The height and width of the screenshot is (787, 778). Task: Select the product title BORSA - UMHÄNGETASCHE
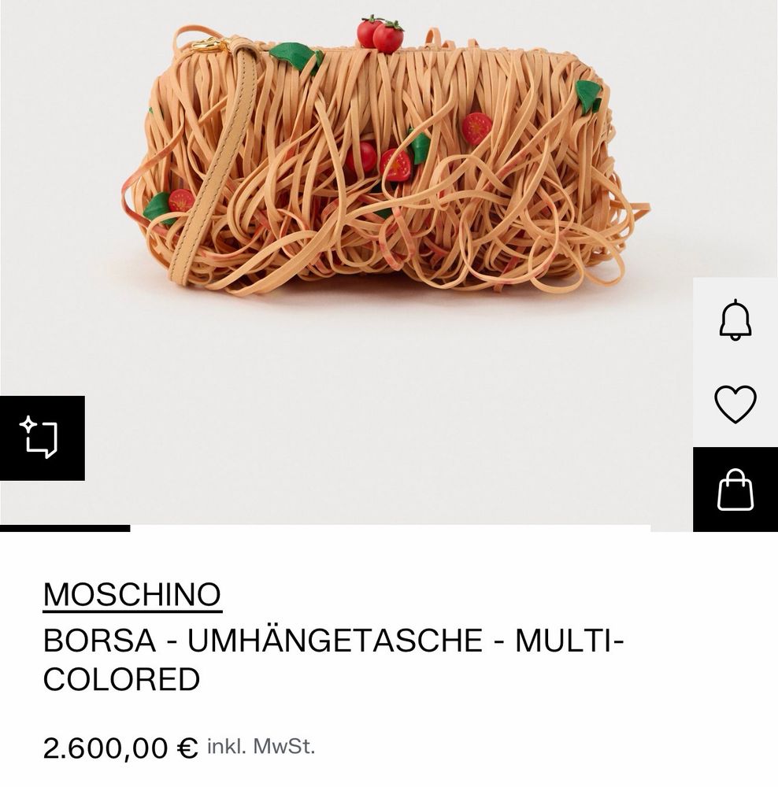[x=263, y=641]
